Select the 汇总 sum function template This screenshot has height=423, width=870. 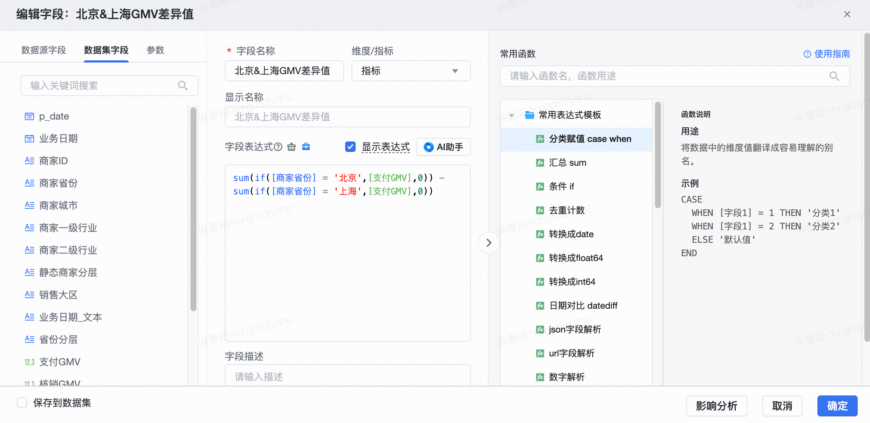click(x=567, y=163)
